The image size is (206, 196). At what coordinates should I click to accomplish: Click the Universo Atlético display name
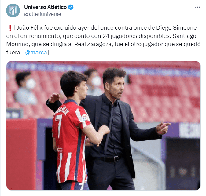tap(45, 7)
